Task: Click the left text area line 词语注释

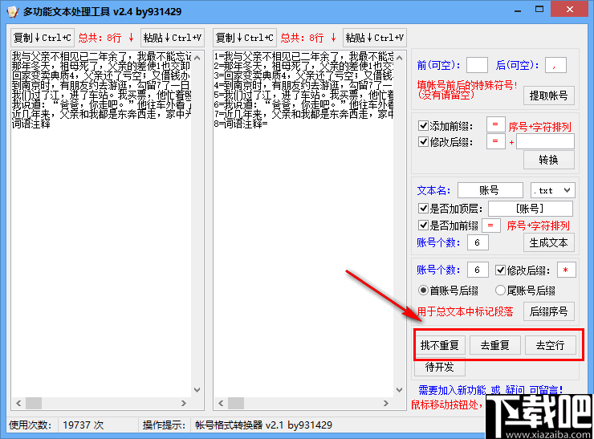Action: point(31,124)
